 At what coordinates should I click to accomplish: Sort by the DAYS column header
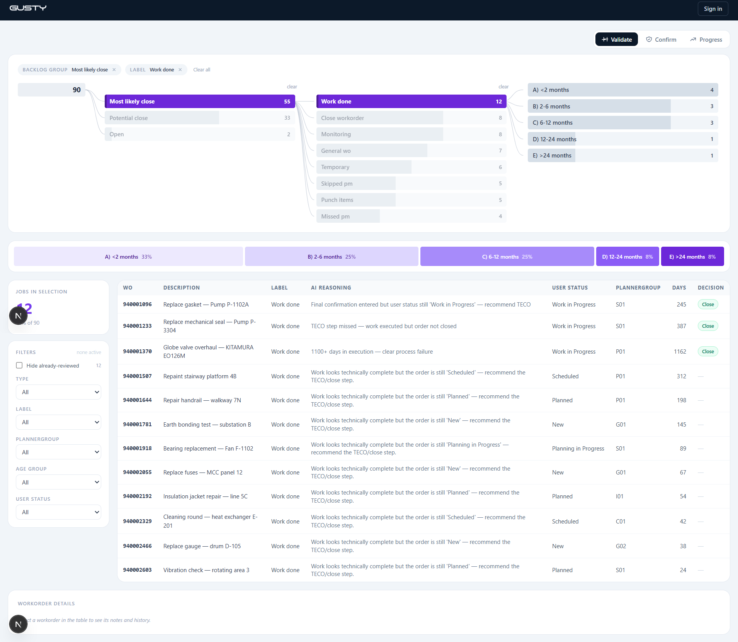click(679, 288)
